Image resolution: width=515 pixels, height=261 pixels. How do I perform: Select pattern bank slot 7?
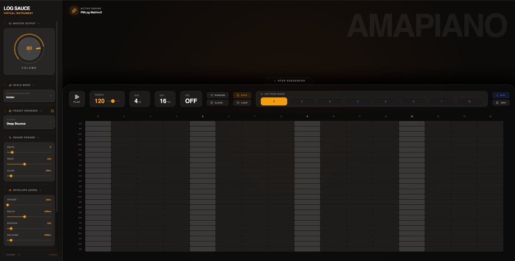pyautogui.click(x=441, y=101)
